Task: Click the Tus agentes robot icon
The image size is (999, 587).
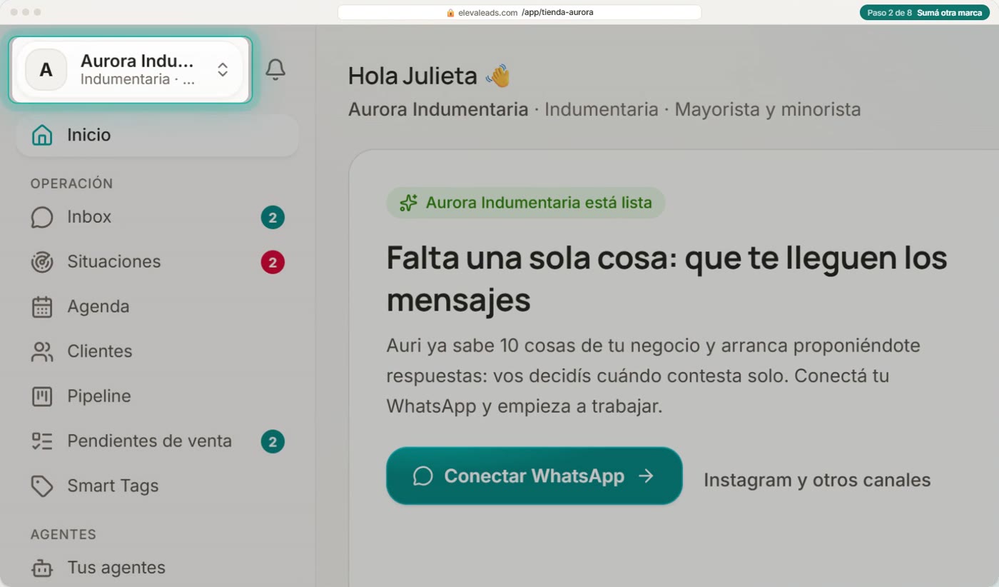Action: tap(42, 568)
